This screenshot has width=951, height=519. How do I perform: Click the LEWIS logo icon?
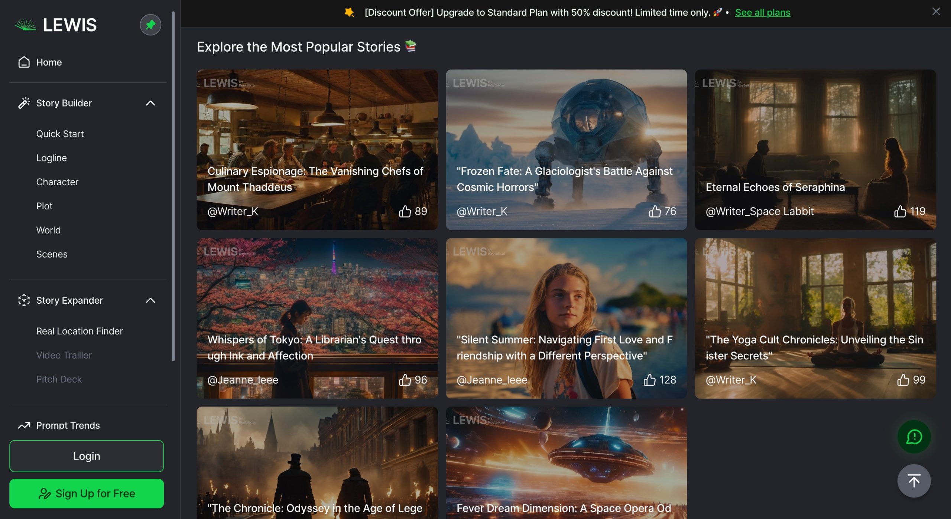pyautogui.click(x=25, y=25)
